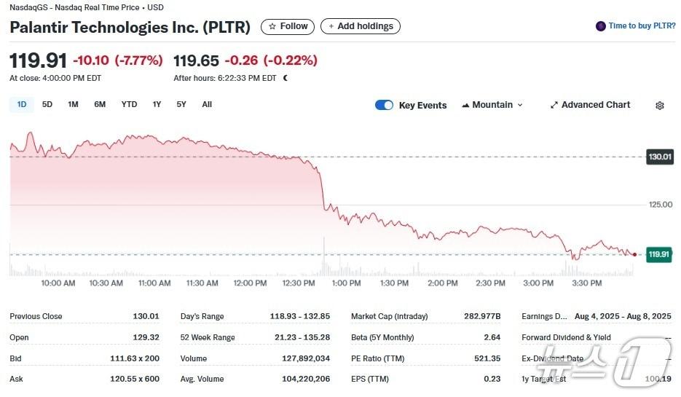
Task: Click the Mountain chart type icon
Action: click(465, 105)
